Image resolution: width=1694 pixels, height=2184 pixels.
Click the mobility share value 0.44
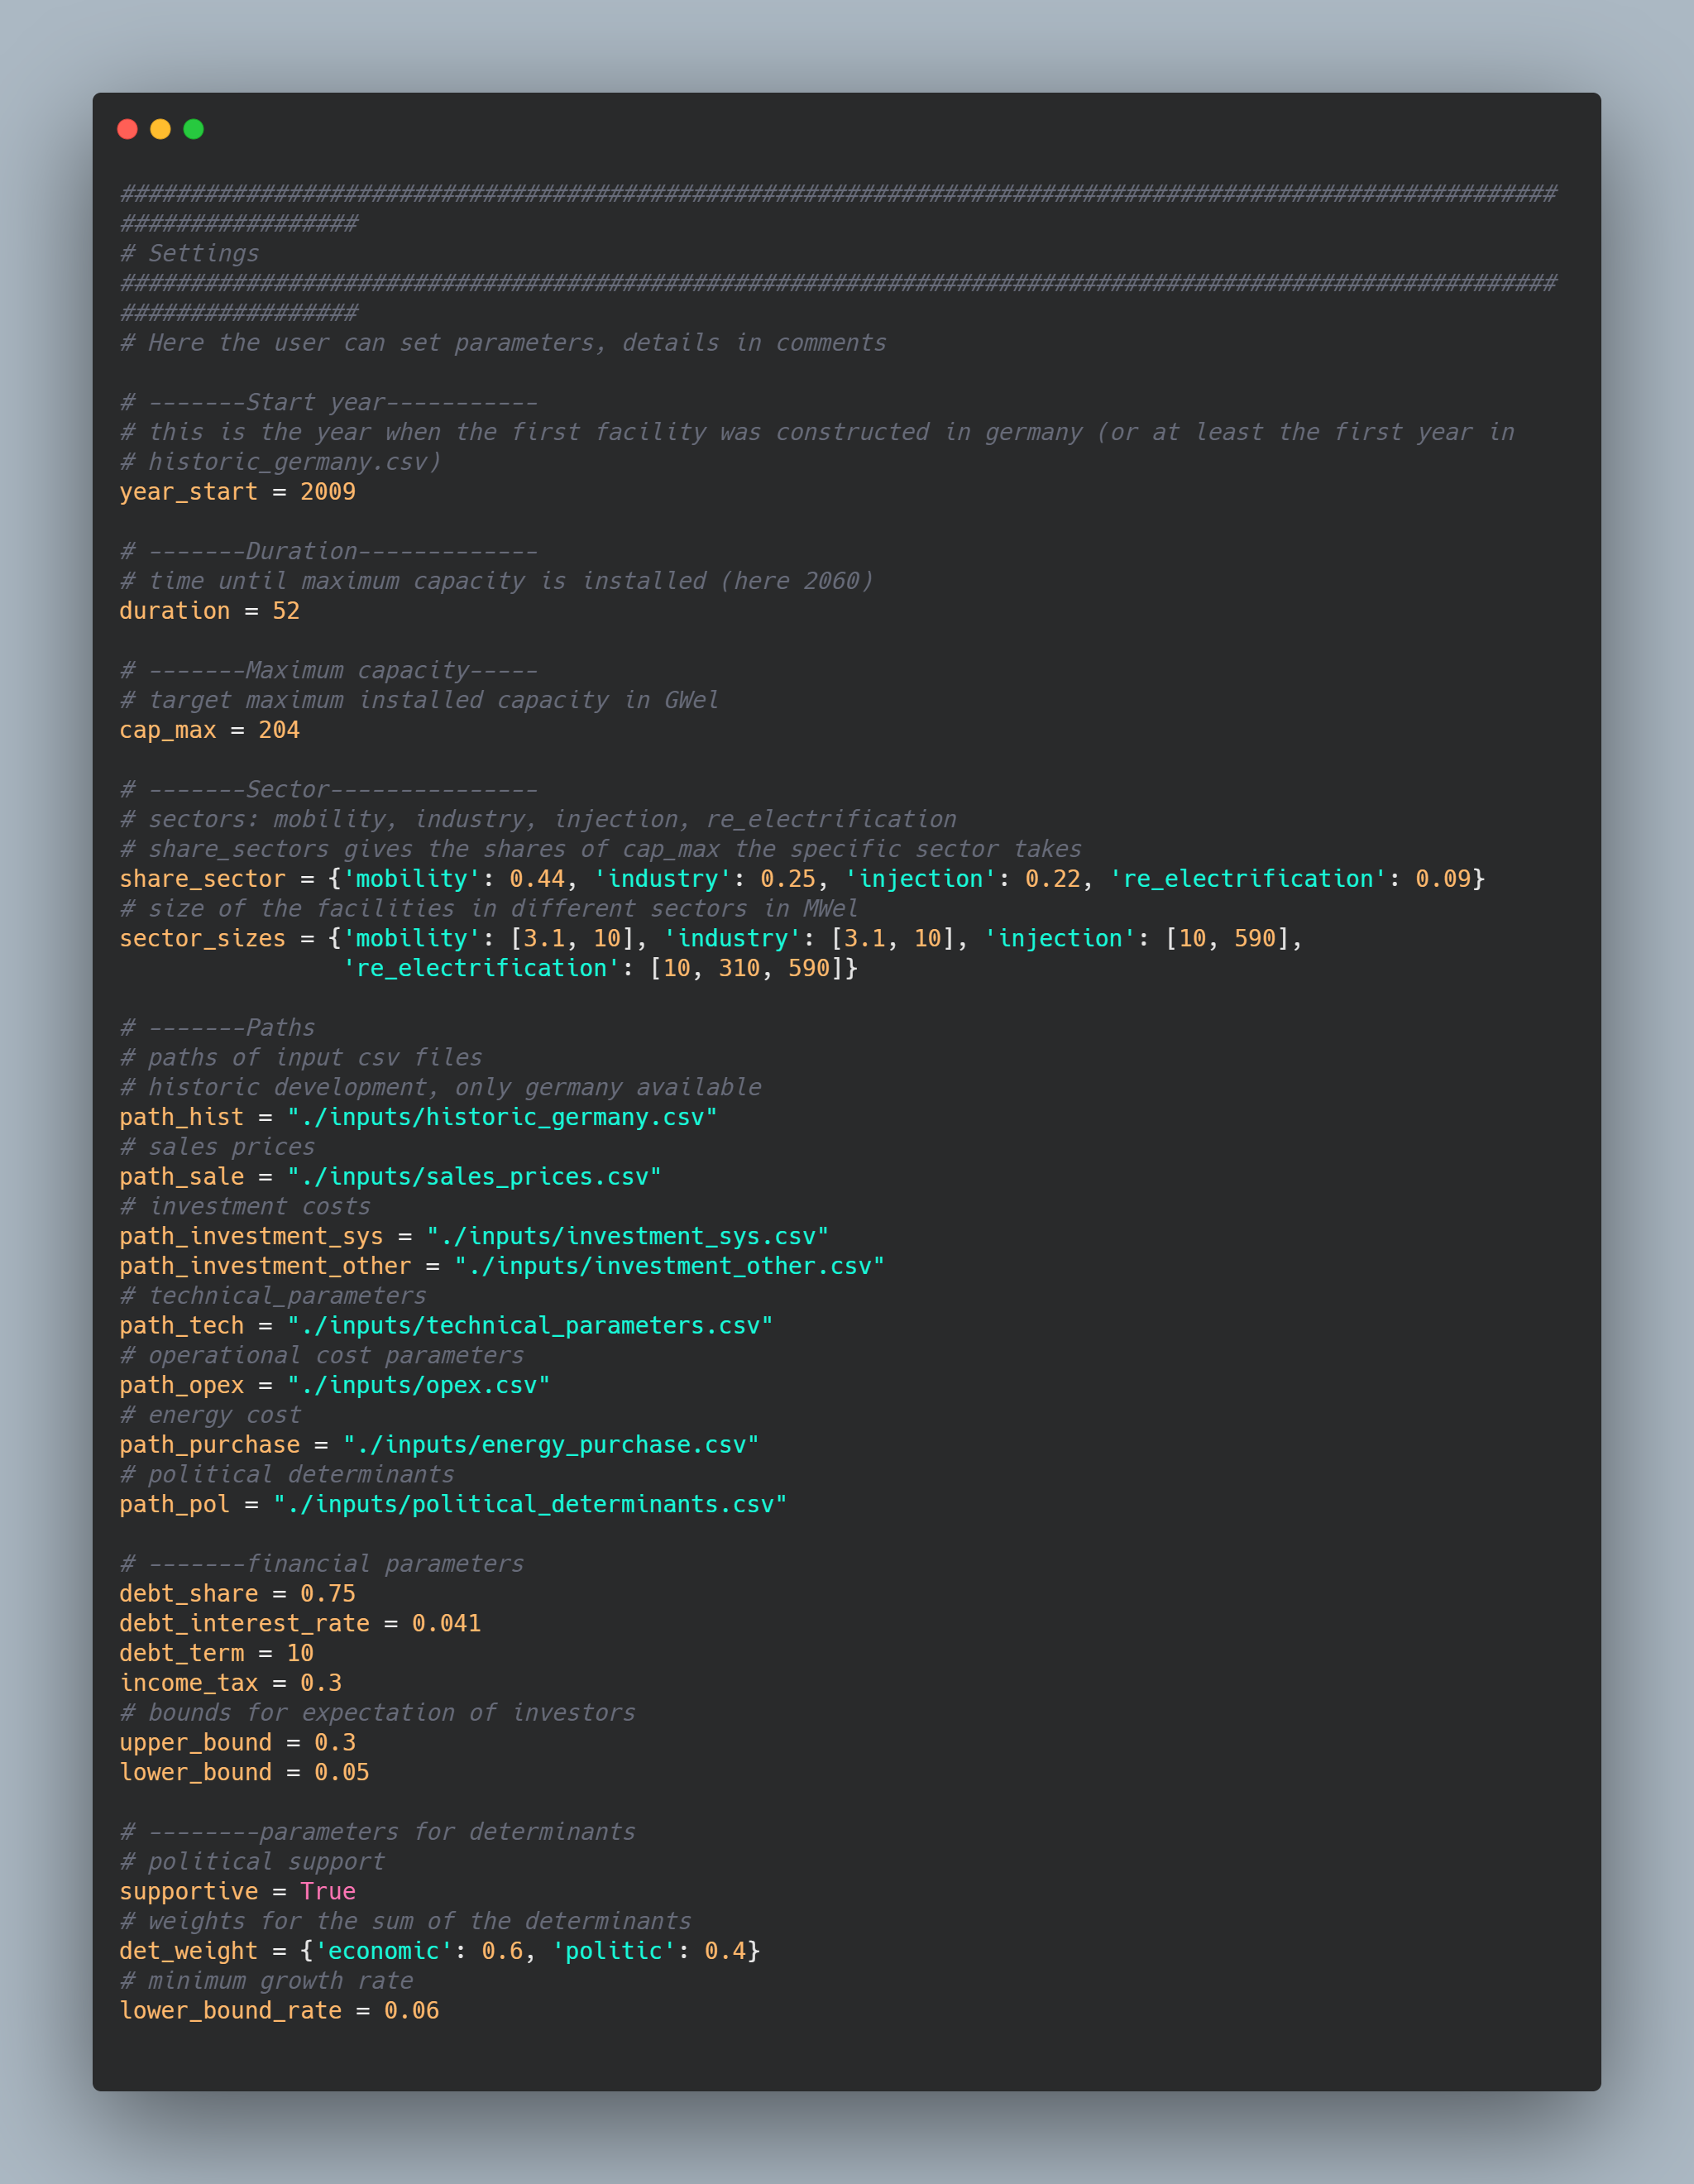[537, 879]
